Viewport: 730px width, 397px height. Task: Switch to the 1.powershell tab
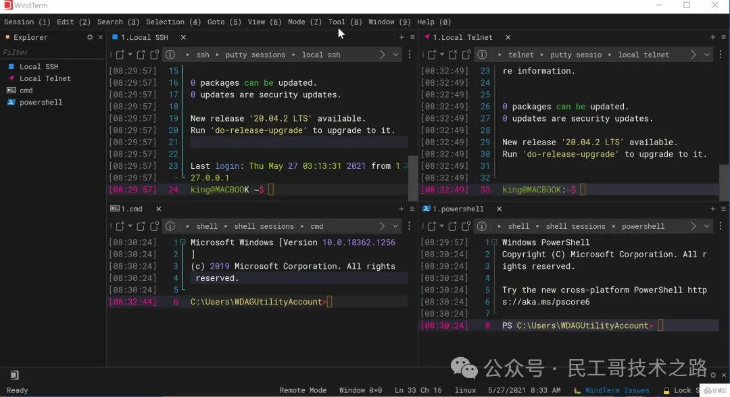click(x=458, y=209)
